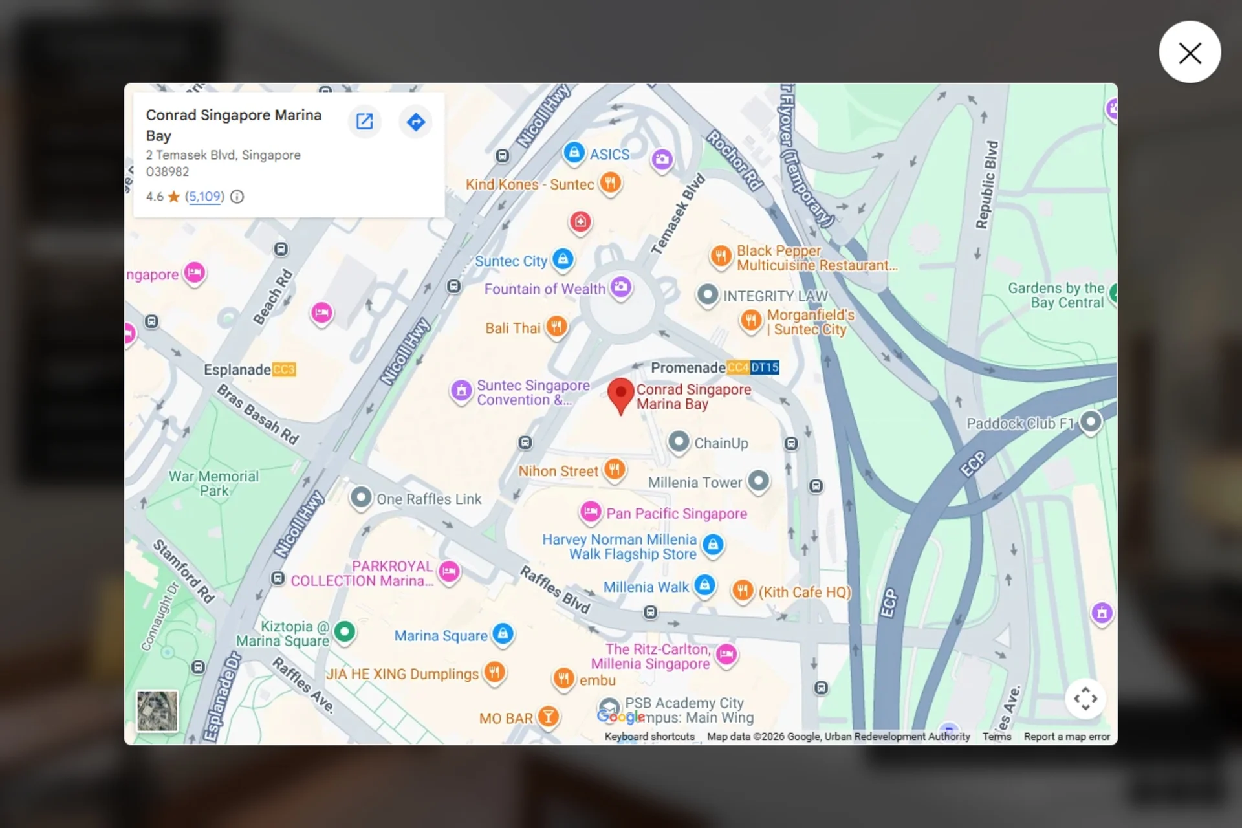The width and height of the screenshot is (1242, 828).
Task: Select the Bali Thai restaurant marker
Action: click(x=556, y=327)
